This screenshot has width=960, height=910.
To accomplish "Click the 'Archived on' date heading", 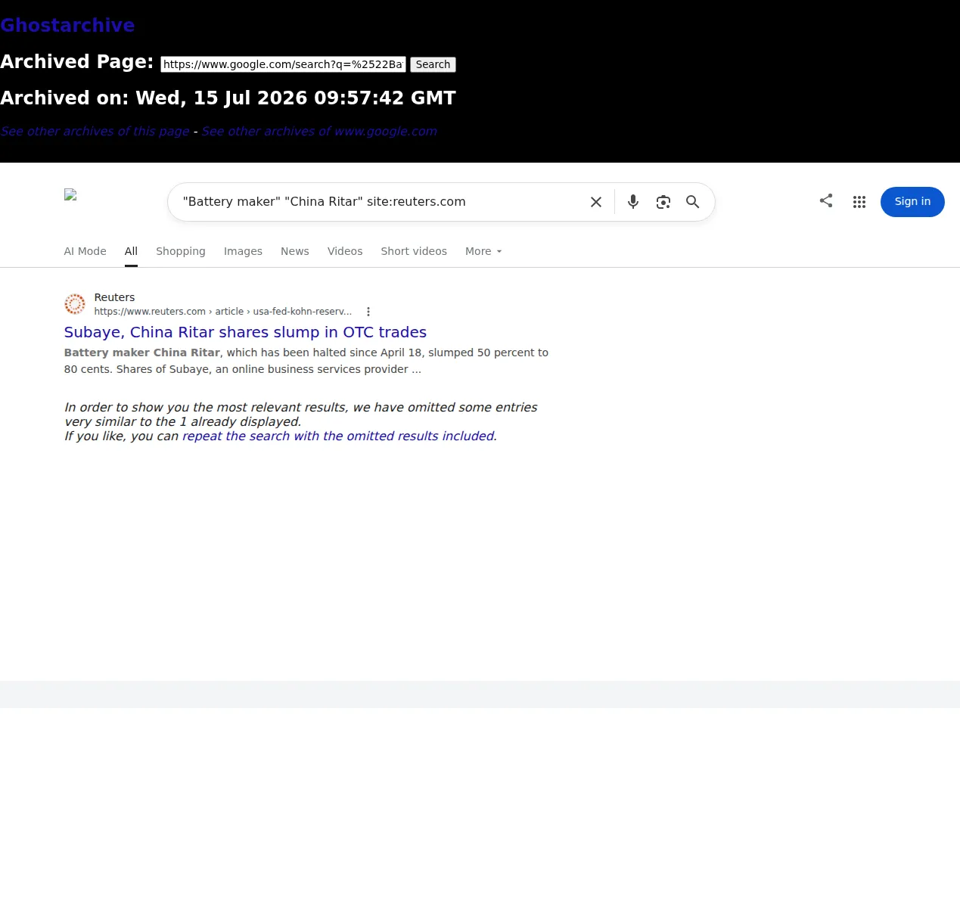I will click(x=228, y=98).
